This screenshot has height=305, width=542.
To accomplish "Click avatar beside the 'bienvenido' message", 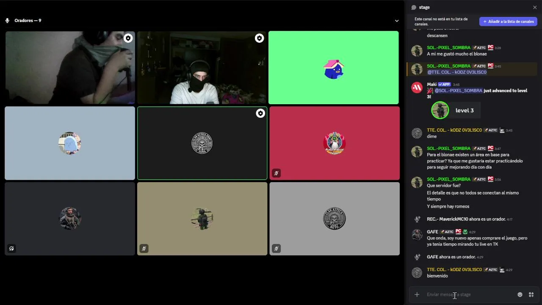I will point(417,272).
